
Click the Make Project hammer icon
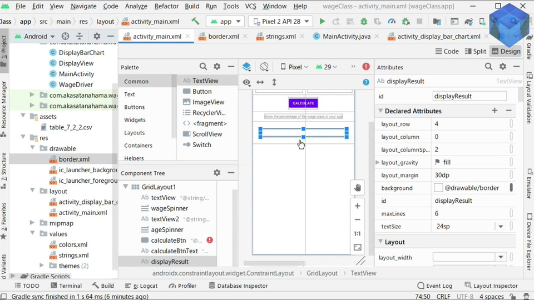click(x=195, y=21)
